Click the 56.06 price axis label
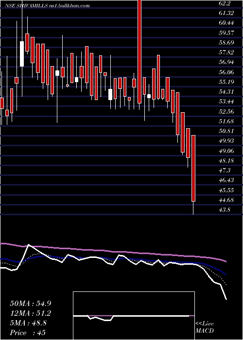The width and height of the screenshot is (243, 340). [226, 72]
